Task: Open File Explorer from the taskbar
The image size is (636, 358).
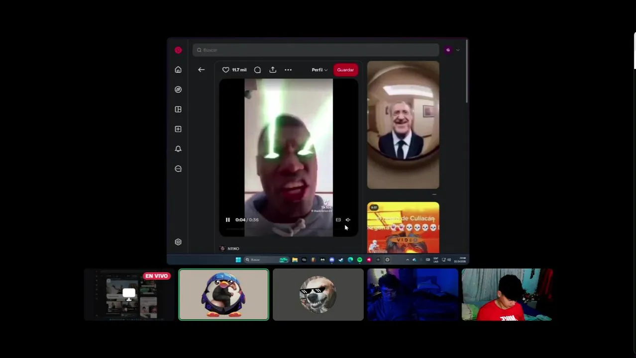Action: point(295,260)
